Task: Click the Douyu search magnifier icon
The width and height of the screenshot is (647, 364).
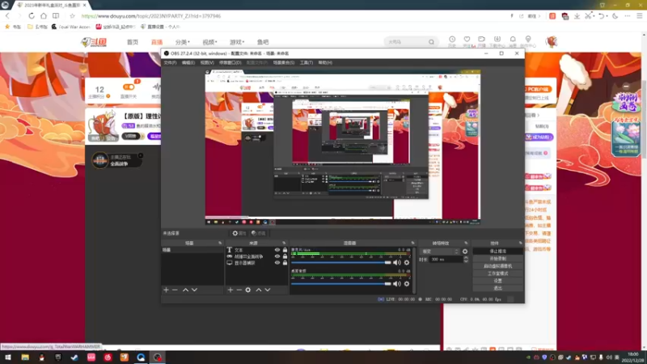Action: click(431, 42)
